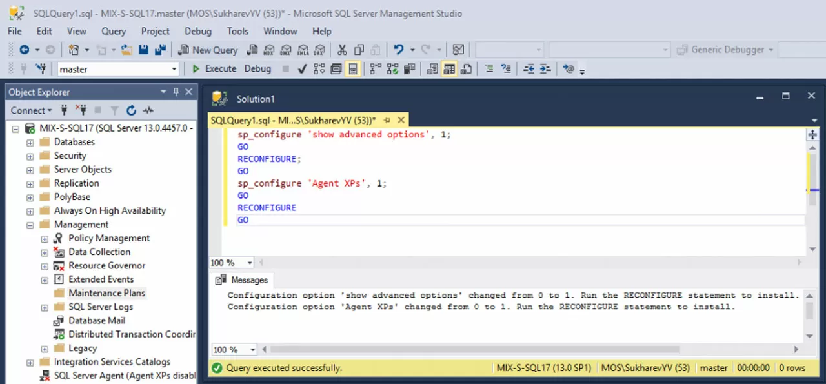
Task: Click the New Query button
Action: (208, 50)
